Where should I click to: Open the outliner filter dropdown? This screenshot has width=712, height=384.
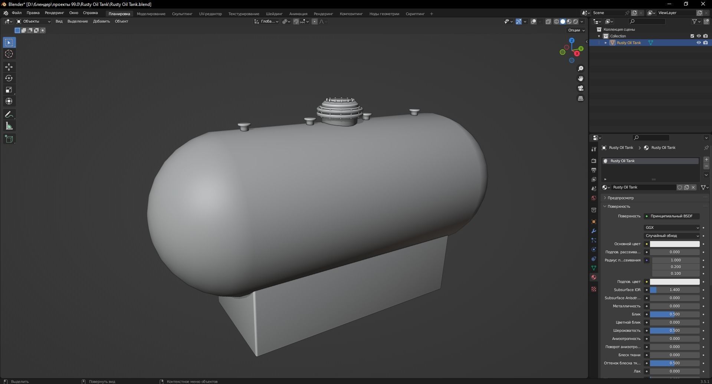coord(696,21)
